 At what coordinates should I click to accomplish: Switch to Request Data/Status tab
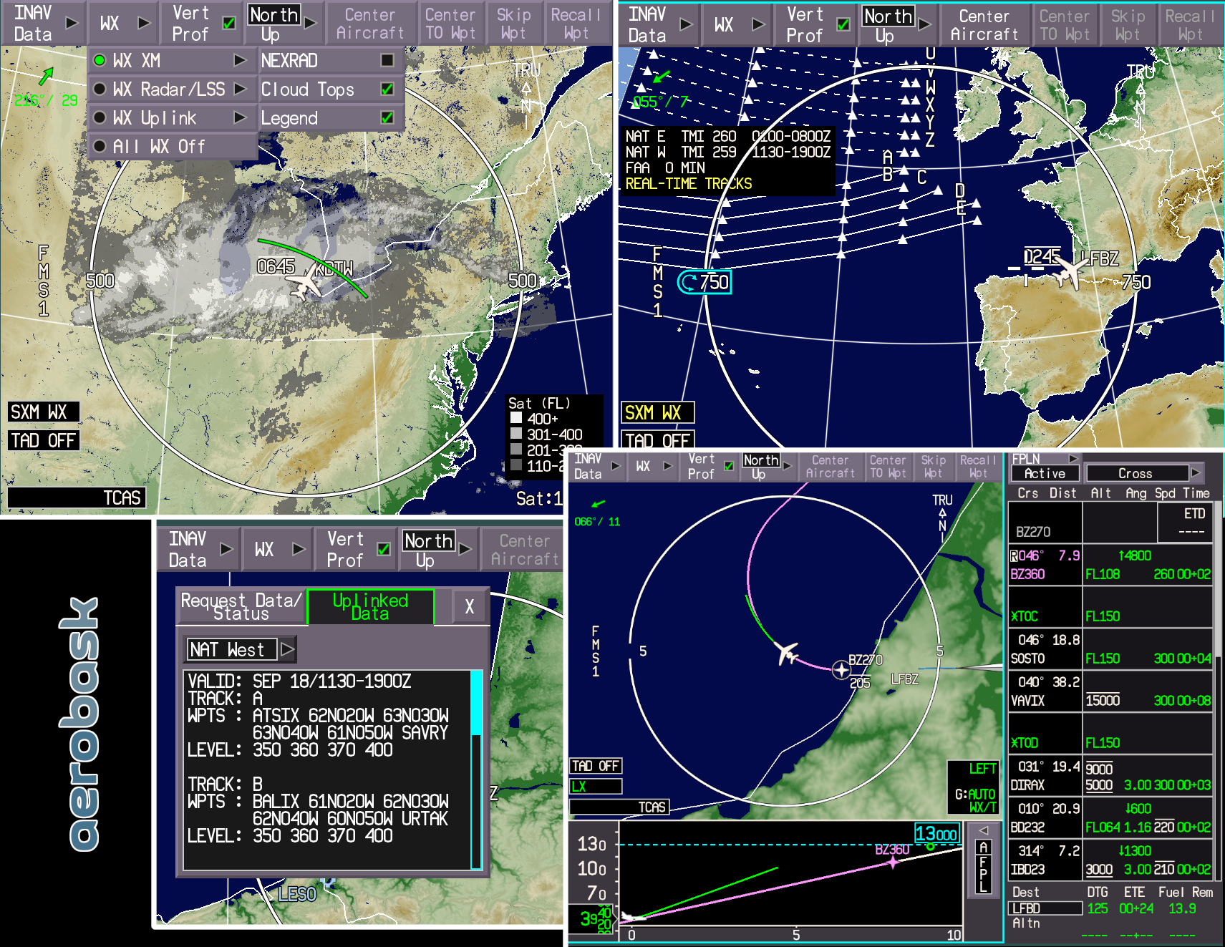241,607
